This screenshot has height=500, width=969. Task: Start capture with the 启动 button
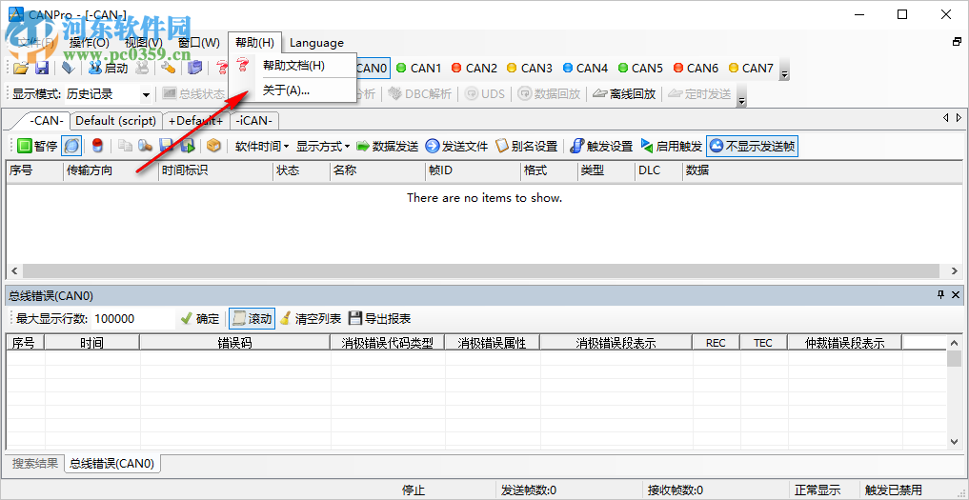109,69
